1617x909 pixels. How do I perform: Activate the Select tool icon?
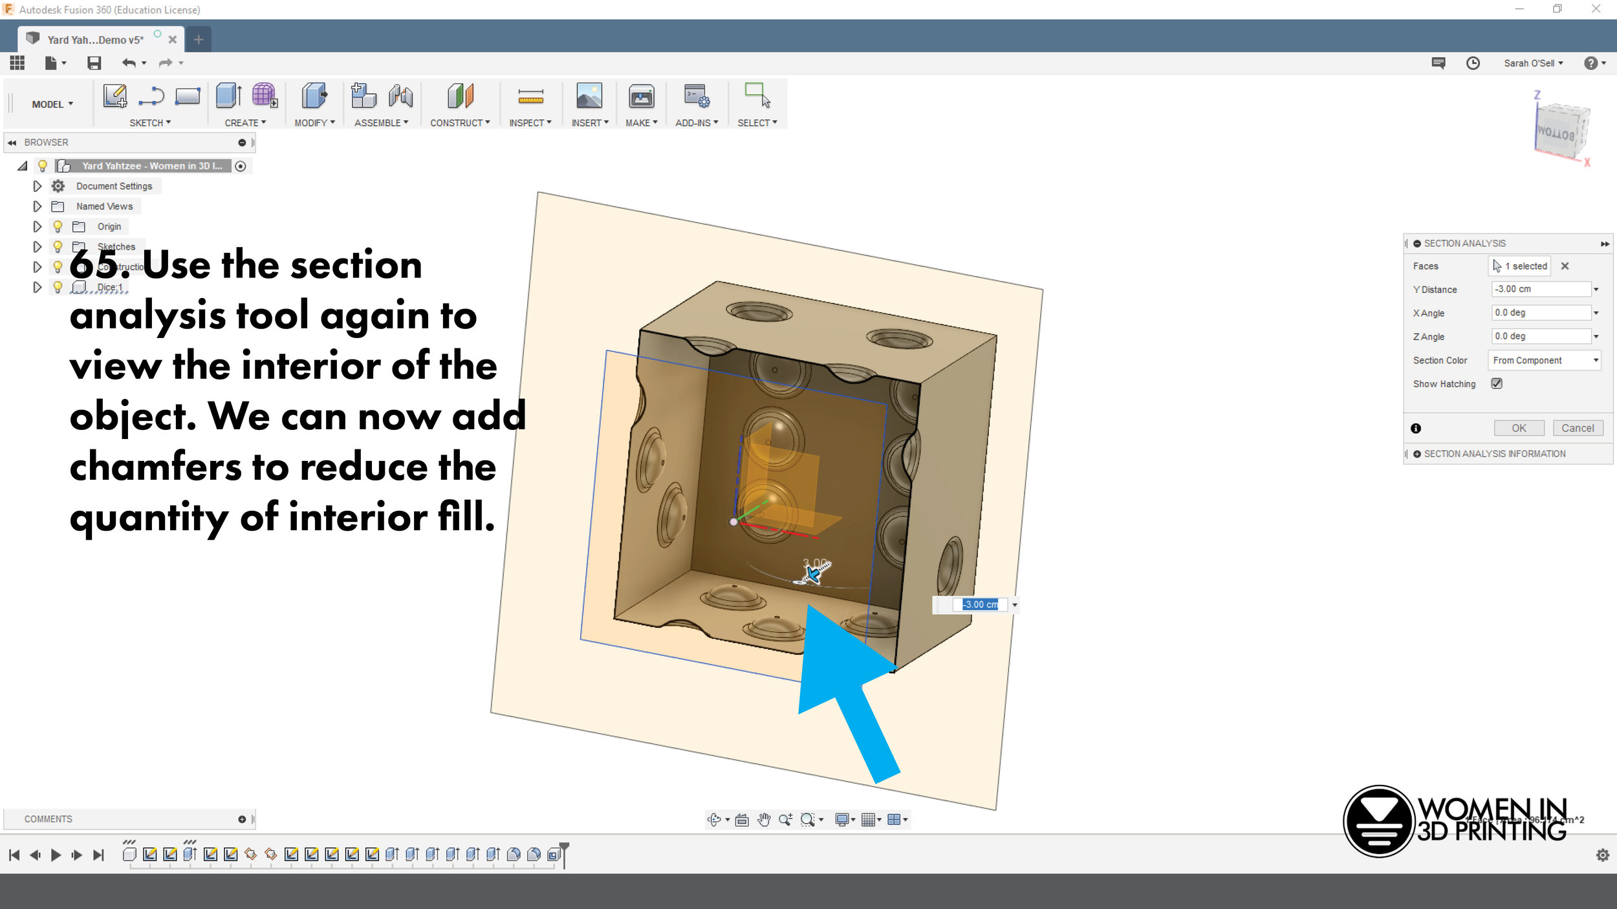coord(757,94)
